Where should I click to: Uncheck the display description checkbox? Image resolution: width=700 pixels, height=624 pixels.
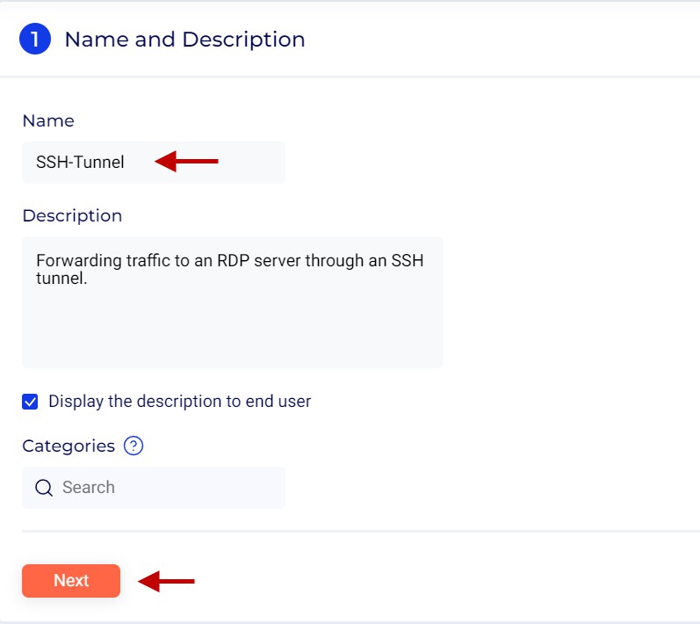point(31,402)
